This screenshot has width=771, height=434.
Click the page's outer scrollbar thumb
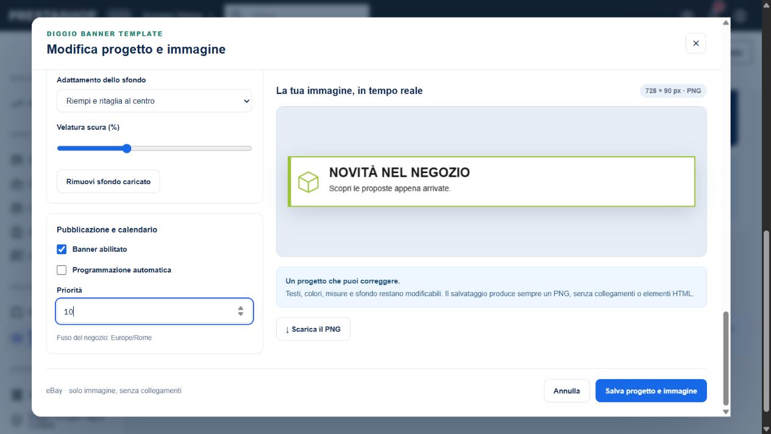(x=766, y=322)
